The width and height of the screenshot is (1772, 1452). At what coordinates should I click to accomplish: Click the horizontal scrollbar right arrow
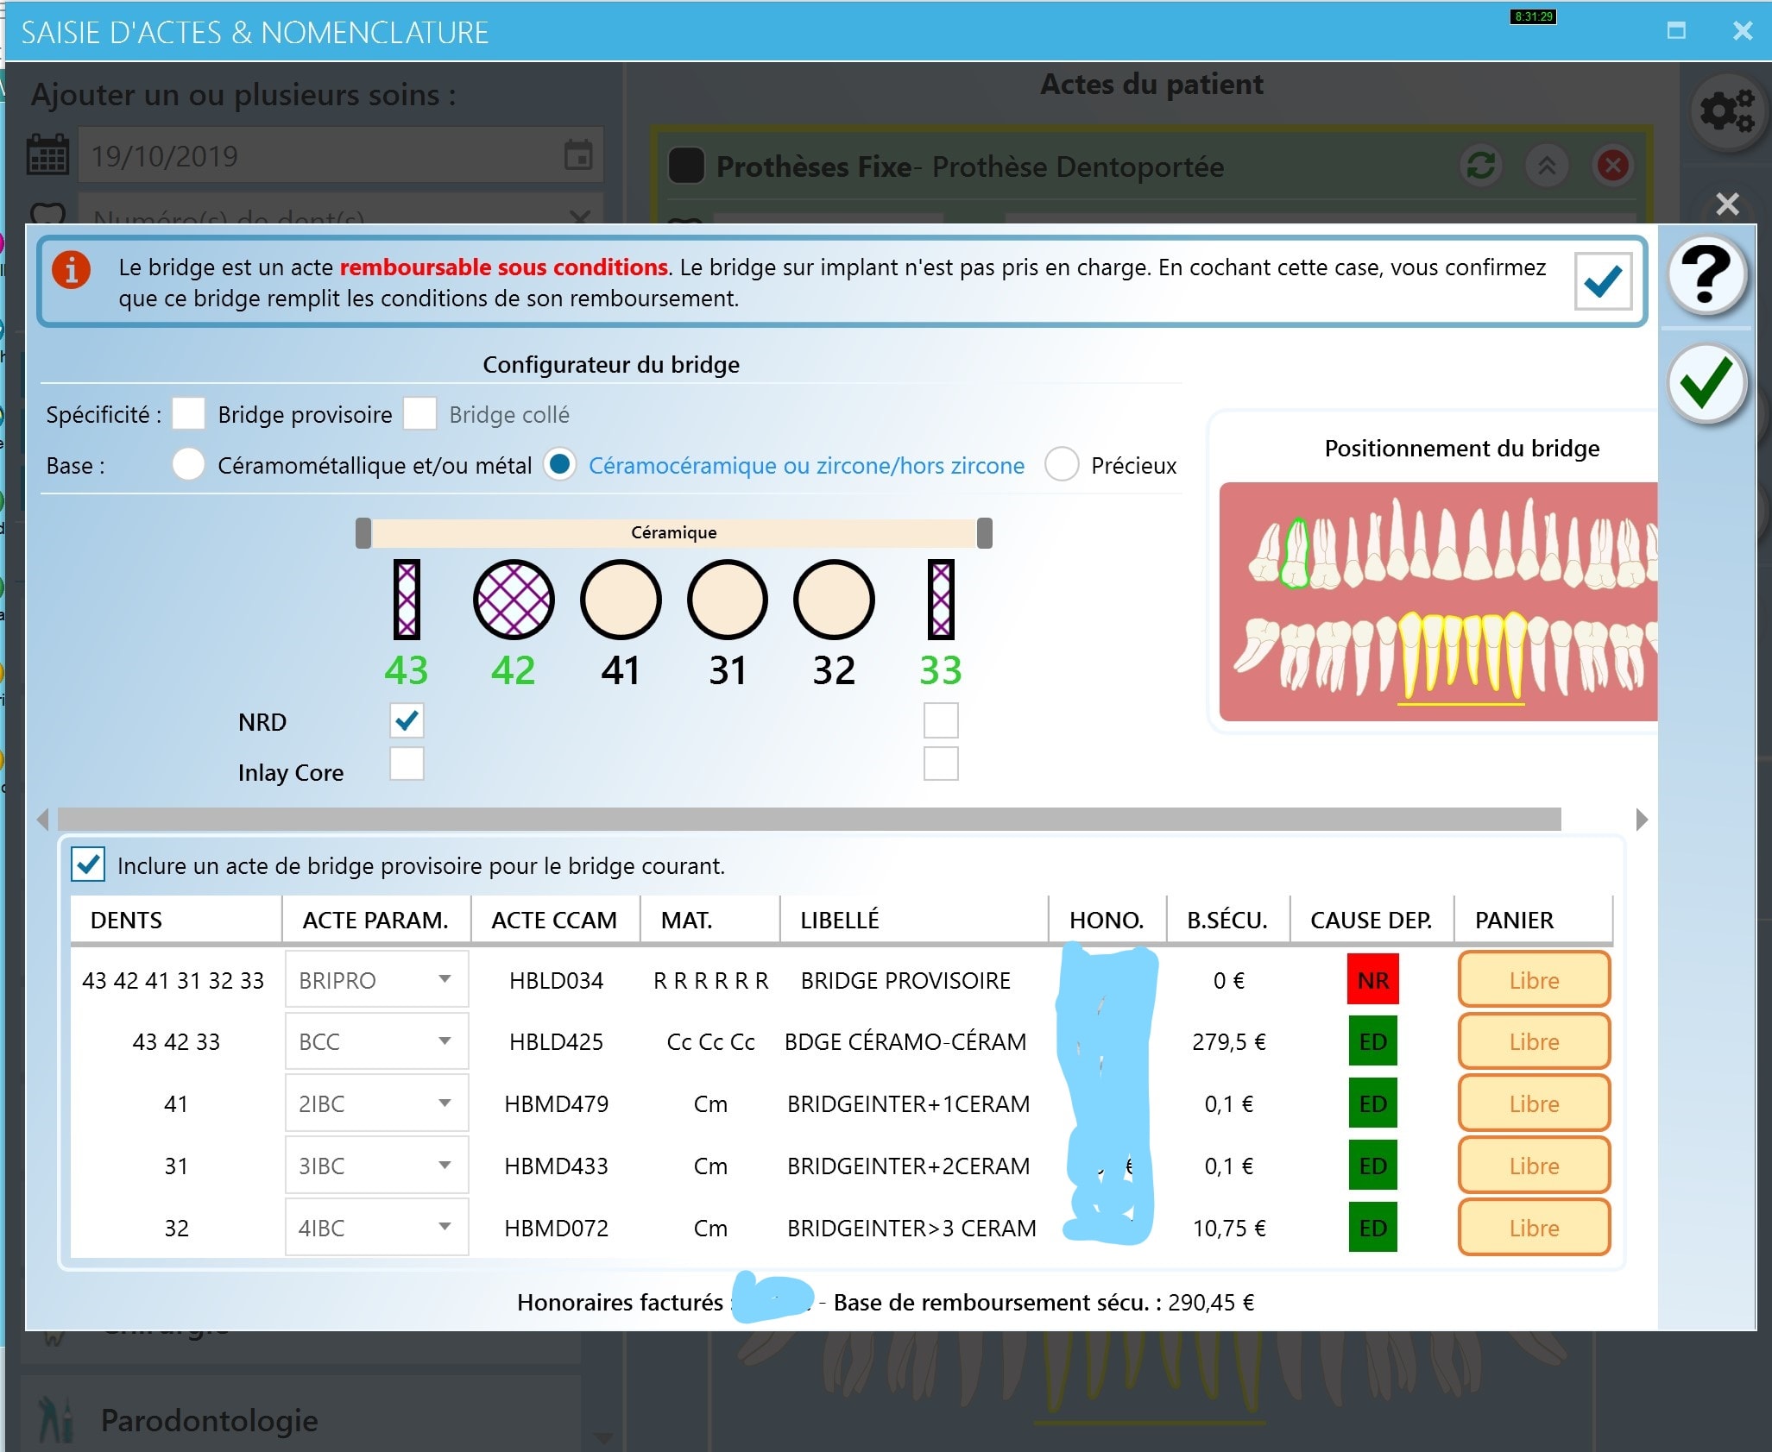pos(1641,820)
